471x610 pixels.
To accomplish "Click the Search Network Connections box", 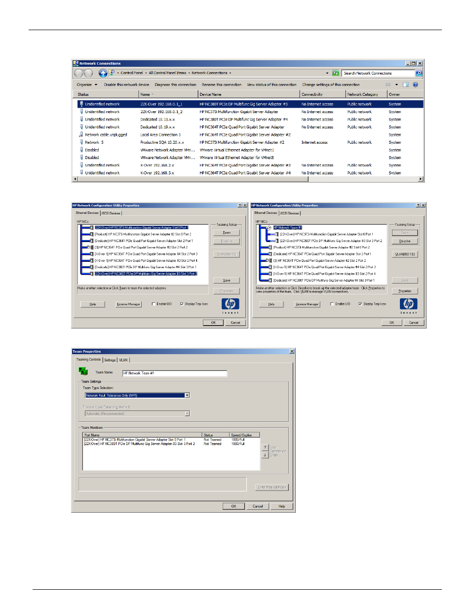I will pyautogui.click(x=379, y=73).
